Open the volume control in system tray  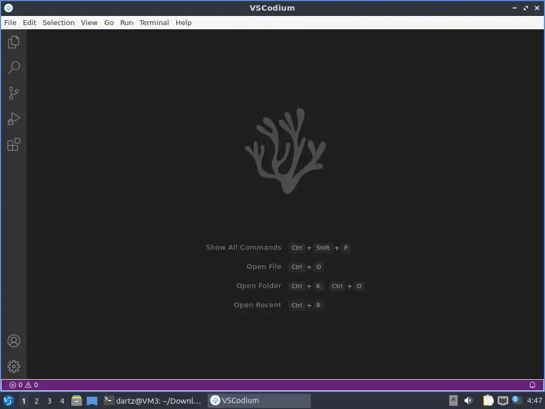[468, 400]
